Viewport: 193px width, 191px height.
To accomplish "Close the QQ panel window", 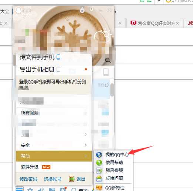I will pyautogui.click(x=109, y=10).
